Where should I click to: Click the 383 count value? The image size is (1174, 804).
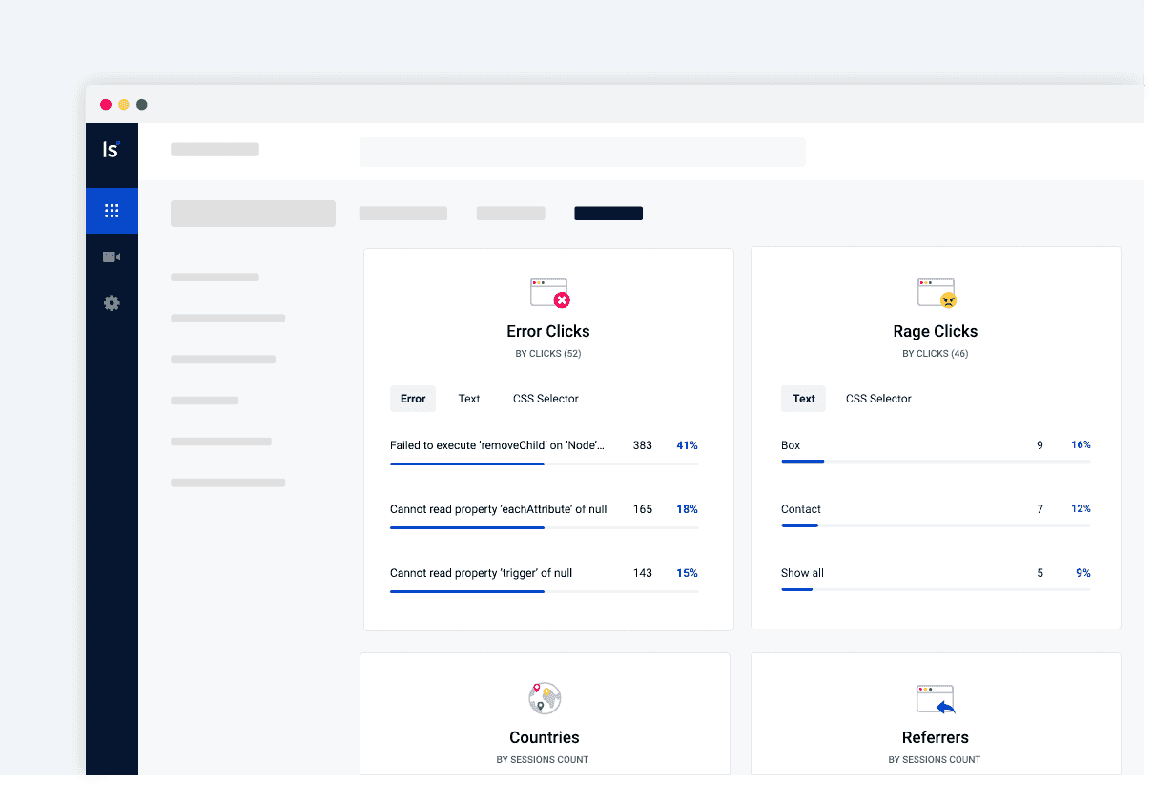pos(643,445)
